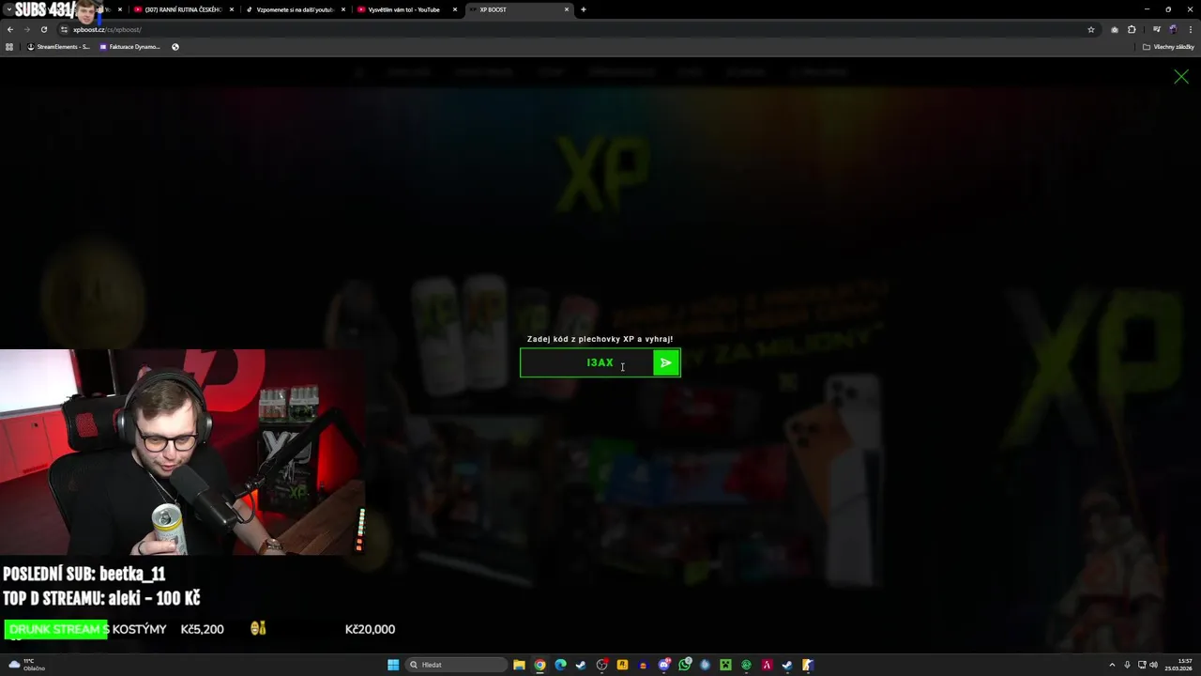Image resolution: width=1201 pixels, height=676 pixels.
Task: Close the RANNÍ RUTINA tab
Action: tap(232, 9)
